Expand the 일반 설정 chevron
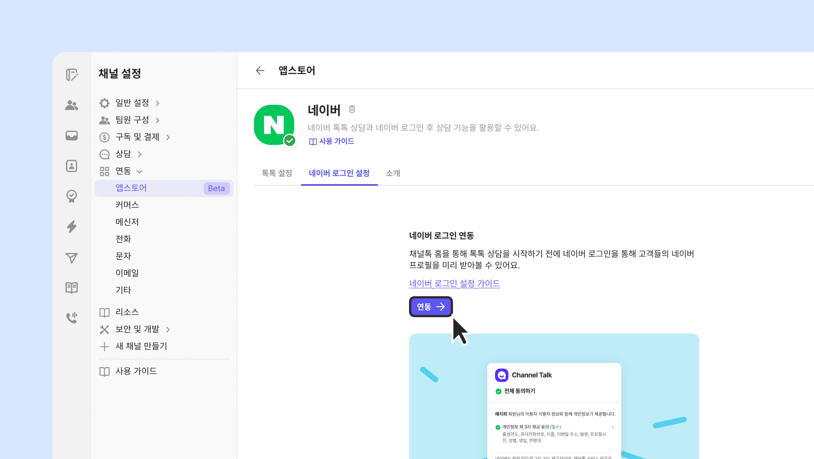 (x=158, y=103)
